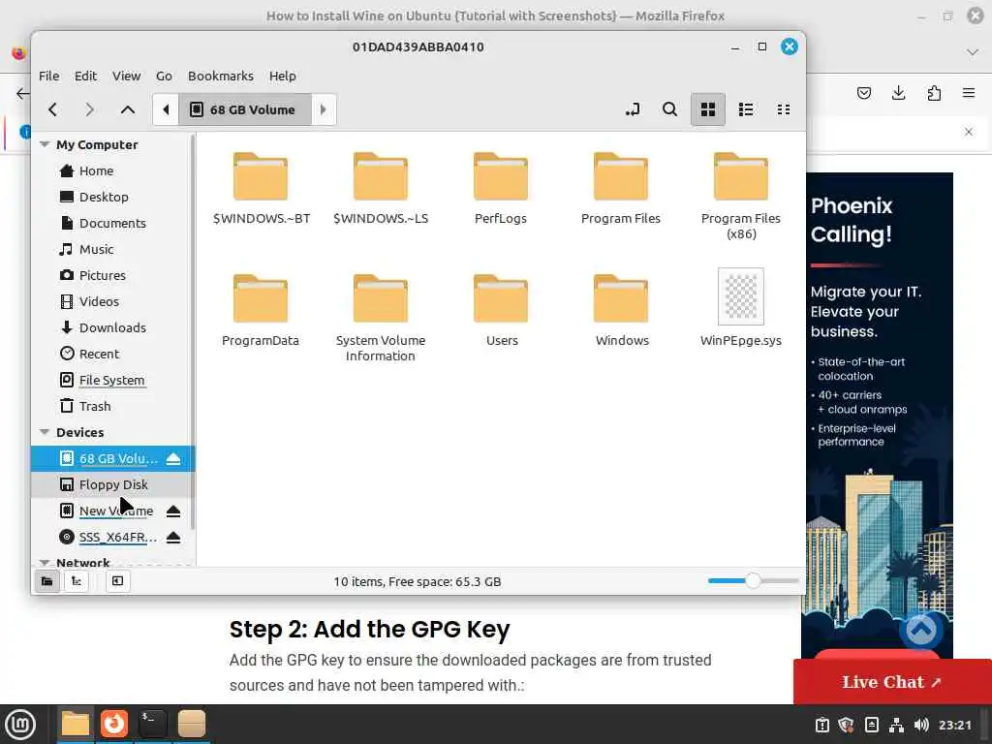Select System Volume Information folder
992x744 pixels.
380,318
